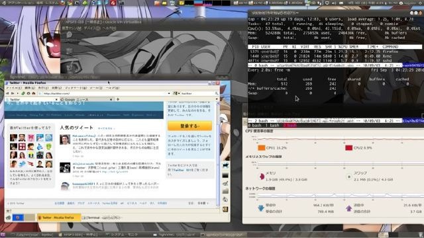Open the URL history dropdown arrow
The height and width of the screenshot is (238, 424).
169,93
